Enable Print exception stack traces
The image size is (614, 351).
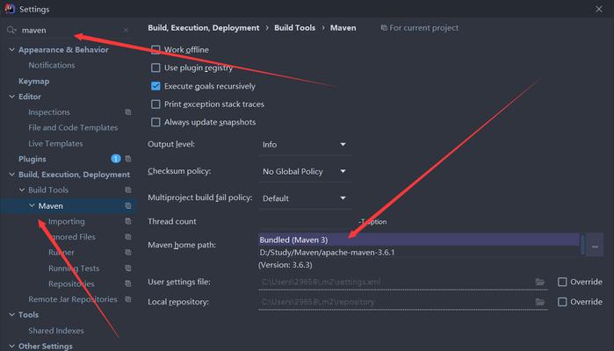point(155,104)
